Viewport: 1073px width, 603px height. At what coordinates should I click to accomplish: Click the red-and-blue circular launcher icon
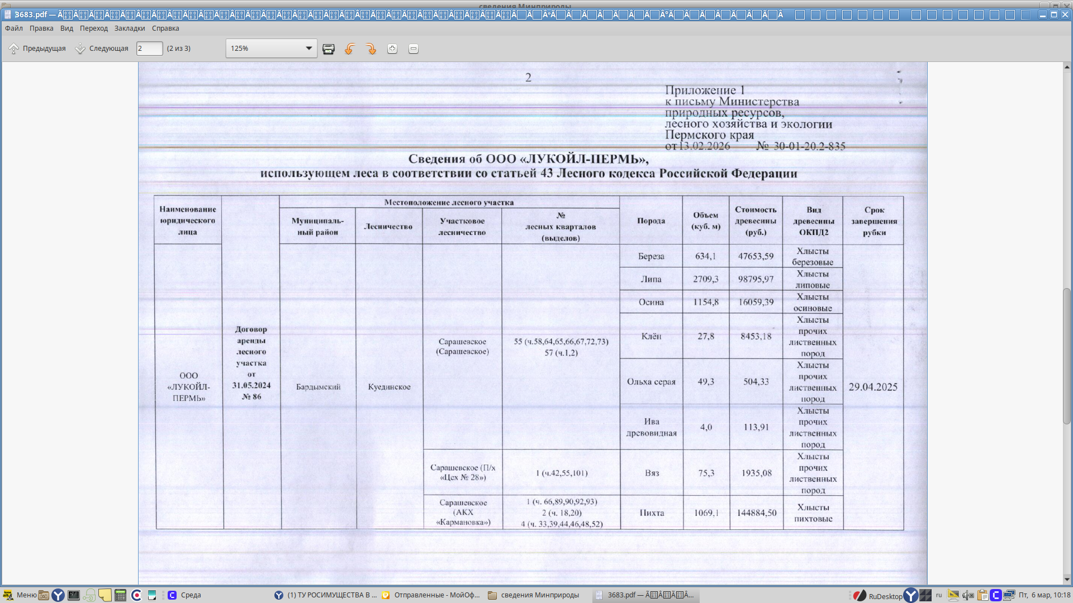point(136,595)
